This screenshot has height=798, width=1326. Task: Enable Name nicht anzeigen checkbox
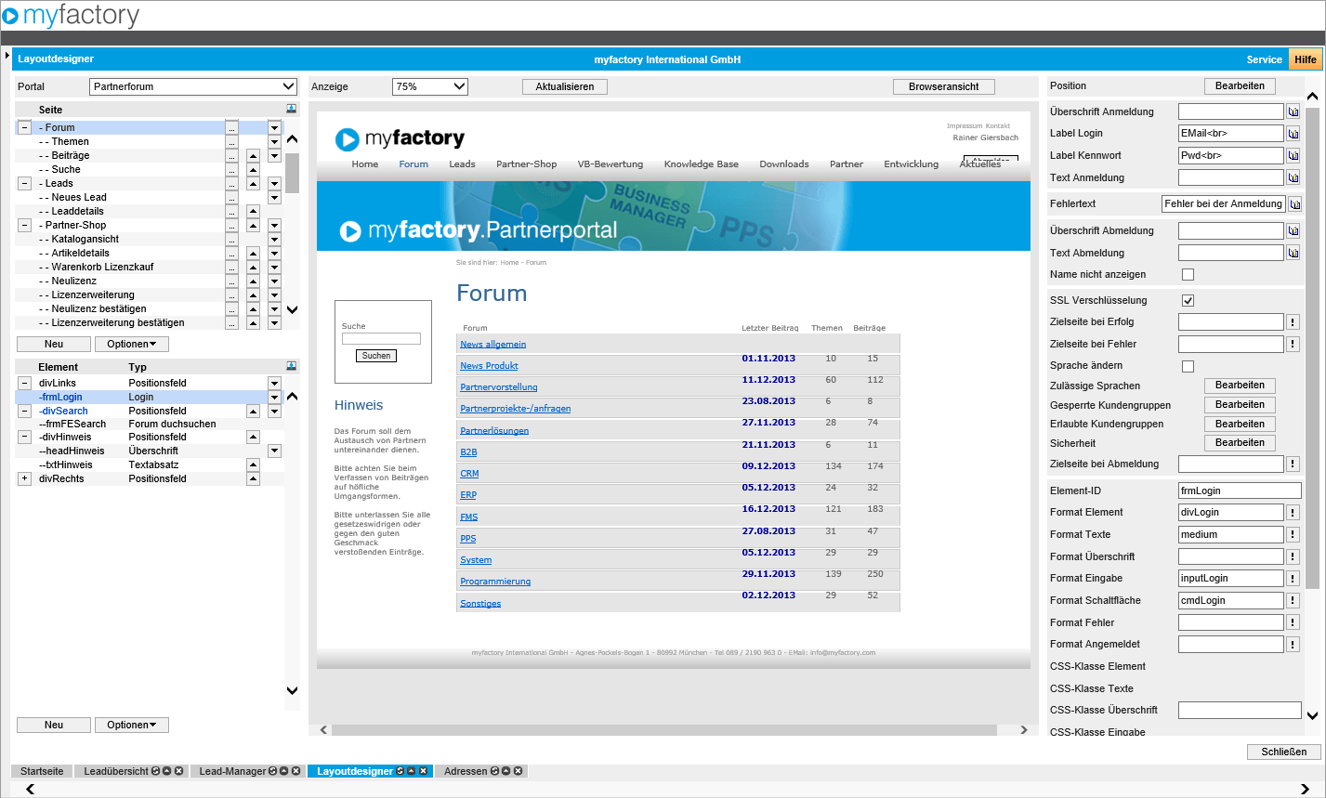point(1188,275)
